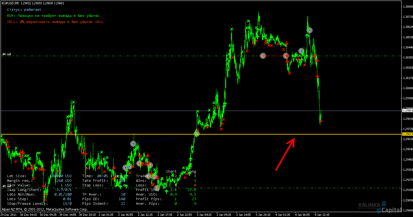Viewport: 413px width, 217px height.
Task: Select the #5 sell order line label
Action: click(6, 186)
